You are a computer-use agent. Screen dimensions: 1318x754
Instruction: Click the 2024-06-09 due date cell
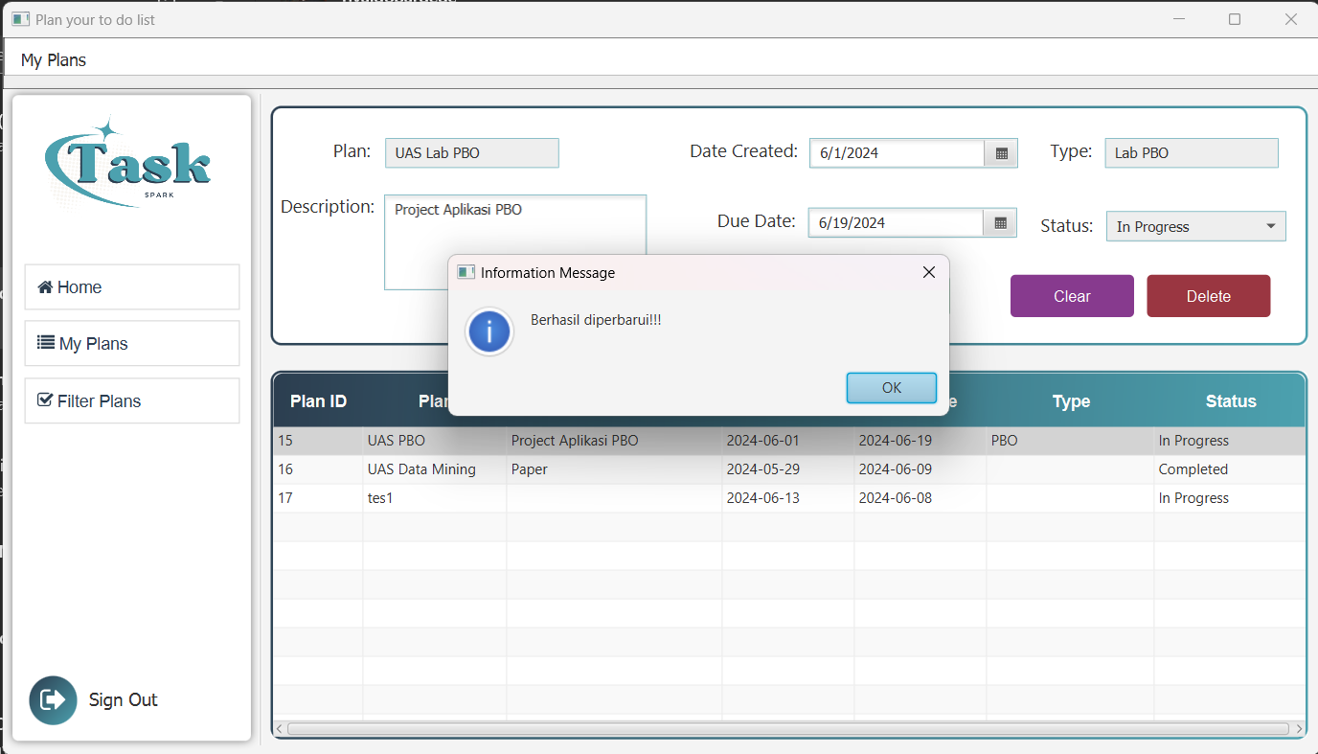point(920,469)
